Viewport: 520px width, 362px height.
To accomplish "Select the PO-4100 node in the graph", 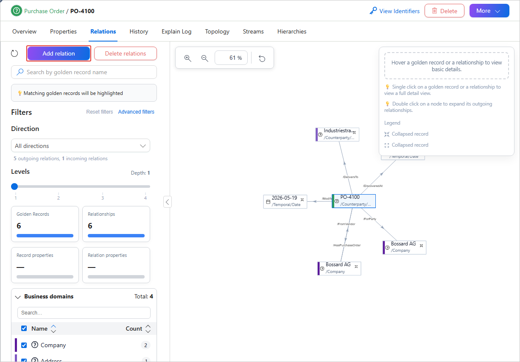I will pyautogui.click(x=354, y=201).
